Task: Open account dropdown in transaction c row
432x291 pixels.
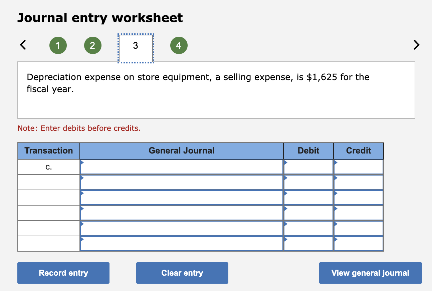Action: pos(182,167)
